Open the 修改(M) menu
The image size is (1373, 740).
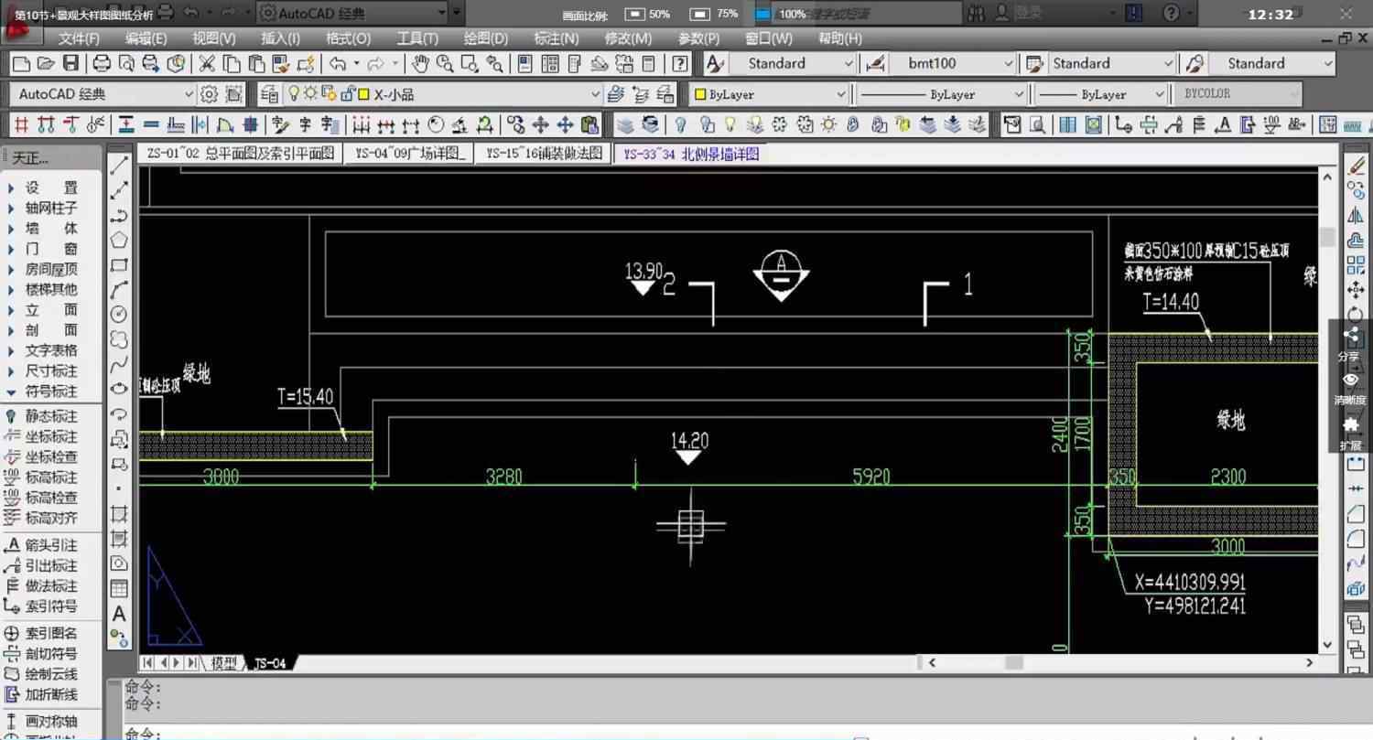point(628,38)
